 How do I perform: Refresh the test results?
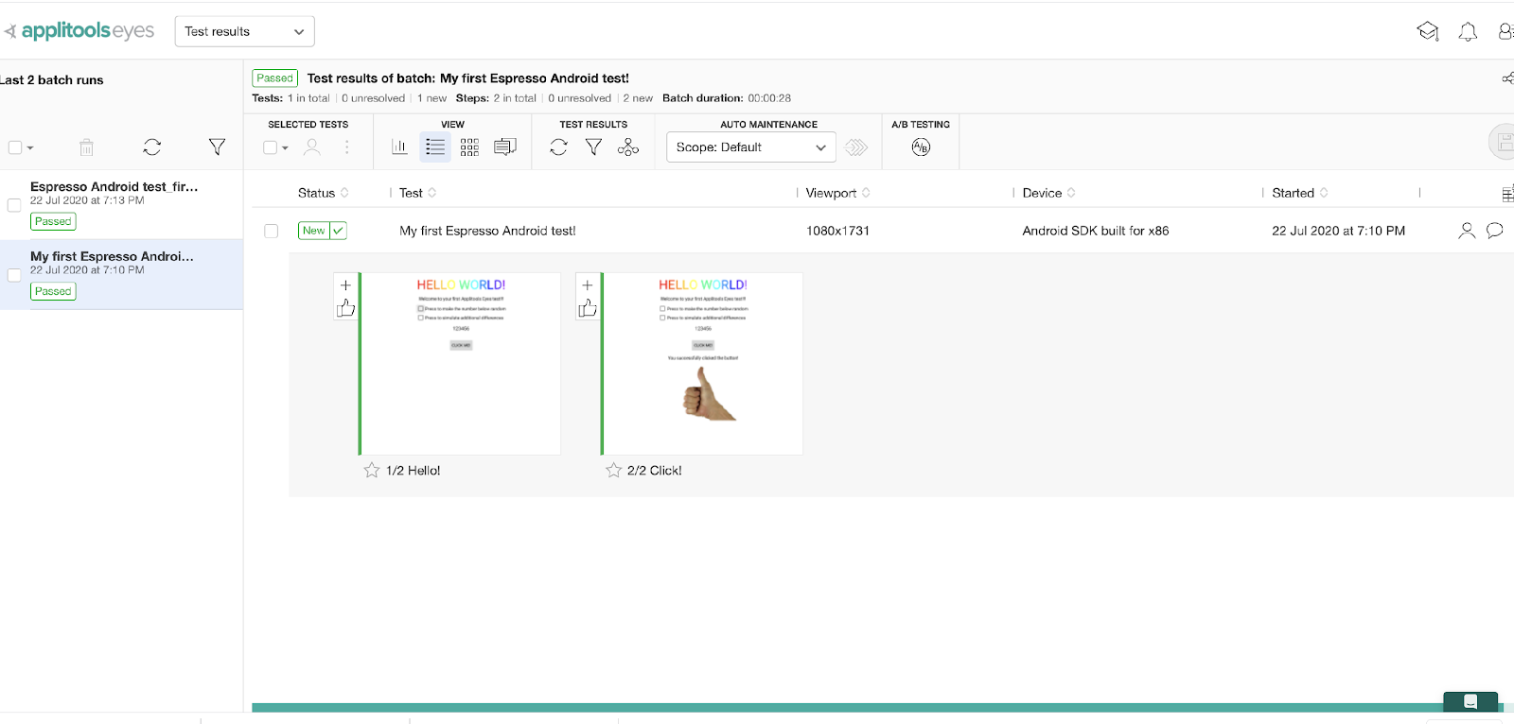point(558,147)
